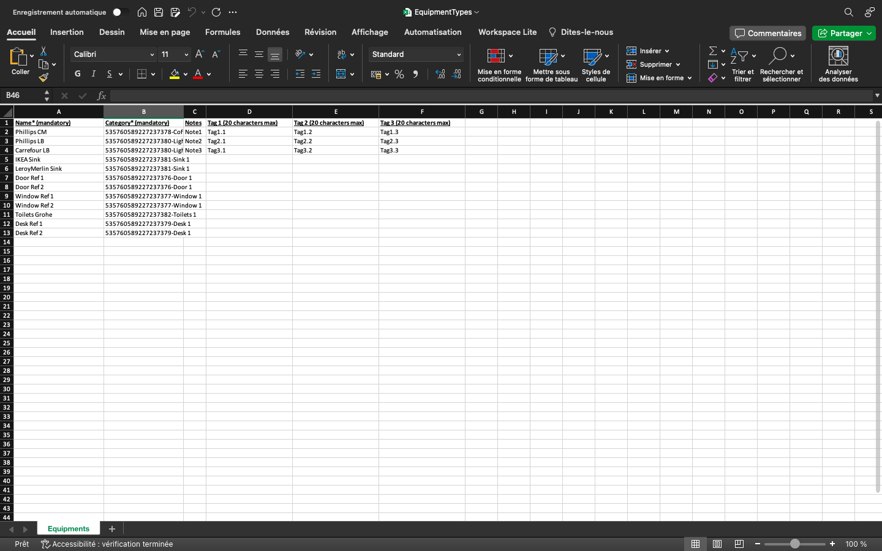Click the Insert function fx icon
This screenshot has width=882, height=551.
[x=102, y=96]
